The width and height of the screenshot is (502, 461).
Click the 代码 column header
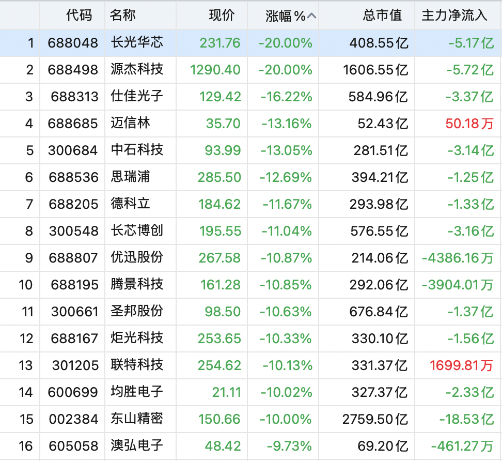tap(79, 16)
